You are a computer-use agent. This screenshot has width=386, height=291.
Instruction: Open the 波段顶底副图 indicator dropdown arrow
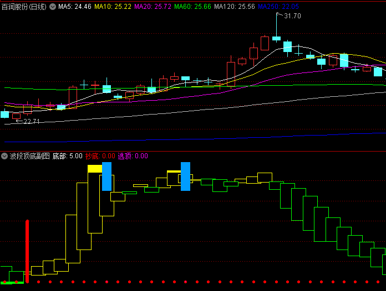point(4,156)
